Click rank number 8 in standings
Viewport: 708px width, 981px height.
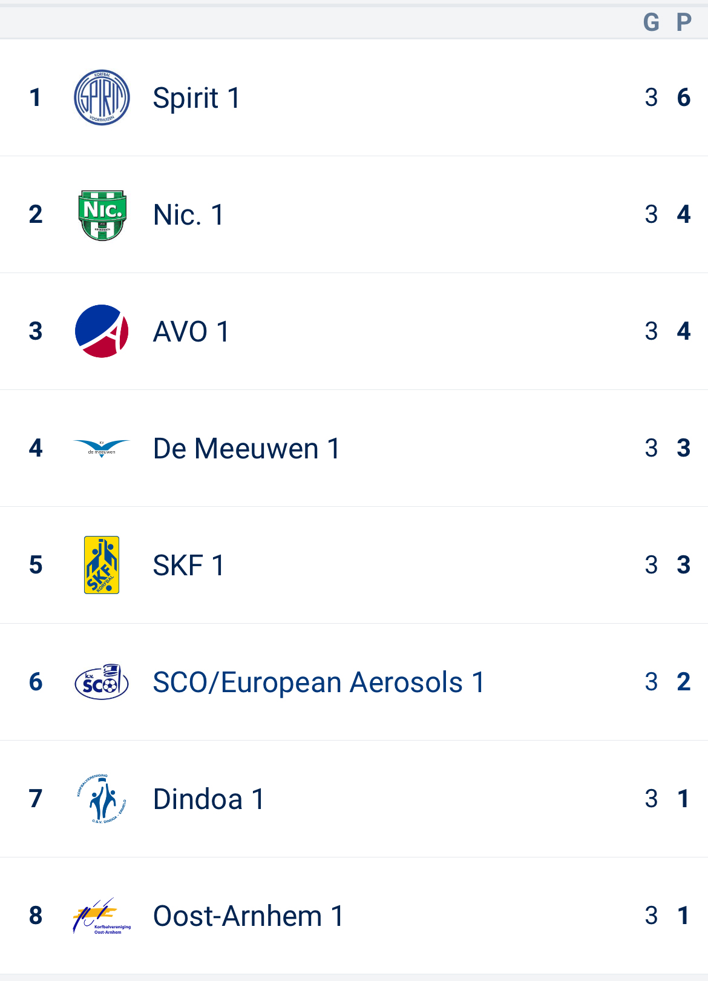point(36,916)
